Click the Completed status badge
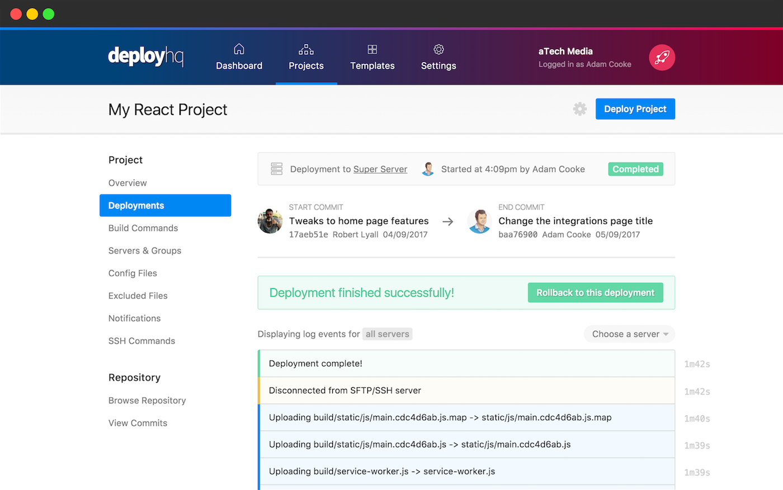Image resolution: width=783 pixels, height=490 pixels. point(635,169)
